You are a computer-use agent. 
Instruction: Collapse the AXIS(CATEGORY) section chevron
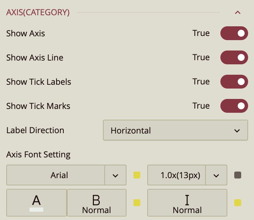(x=237, y=12)
